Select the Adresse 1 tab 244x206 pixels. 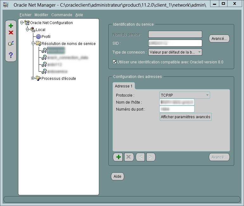(x=124, y=86)
